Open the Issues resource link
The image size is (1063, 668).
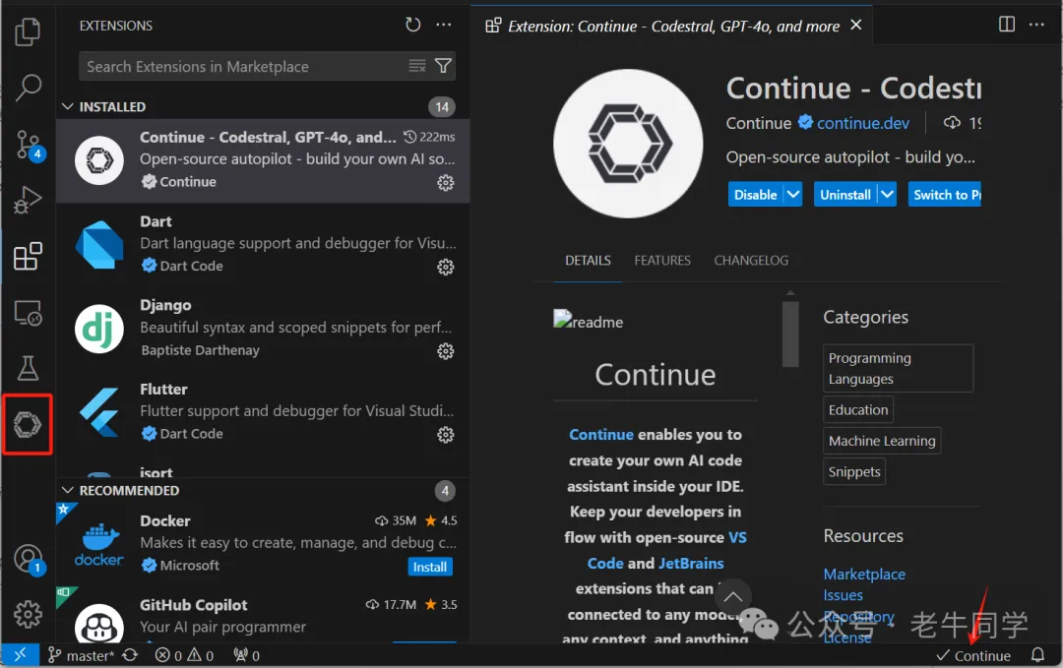[843, 595]
